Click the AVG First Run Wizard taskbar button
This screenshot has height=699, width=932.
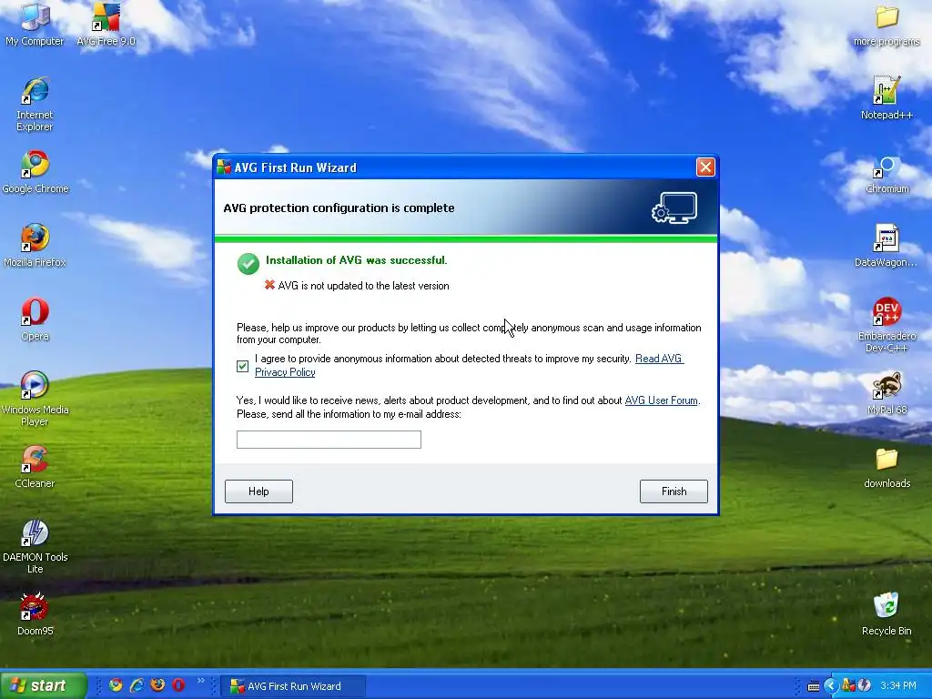tap(294, 686)
